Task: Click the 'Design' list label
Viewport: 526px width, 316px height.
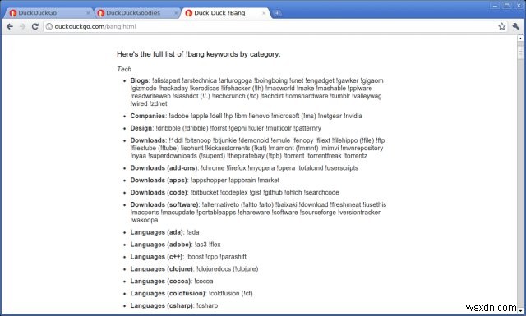Action: click(x=141, y=128)
